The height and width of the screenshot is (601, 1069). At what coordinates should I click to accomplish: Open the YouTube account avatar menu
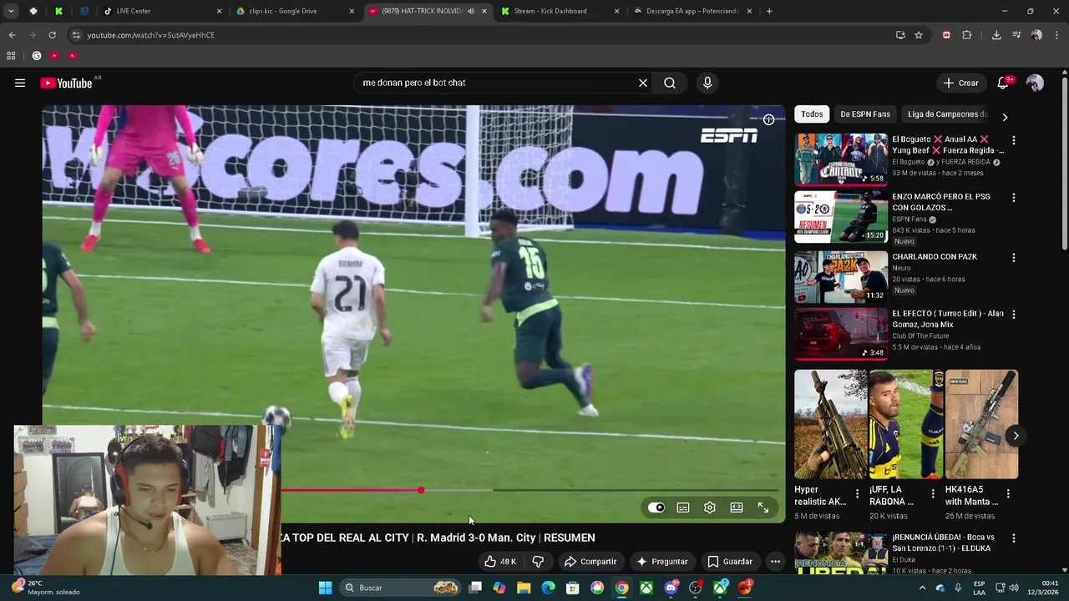[x=1035, y=83]
